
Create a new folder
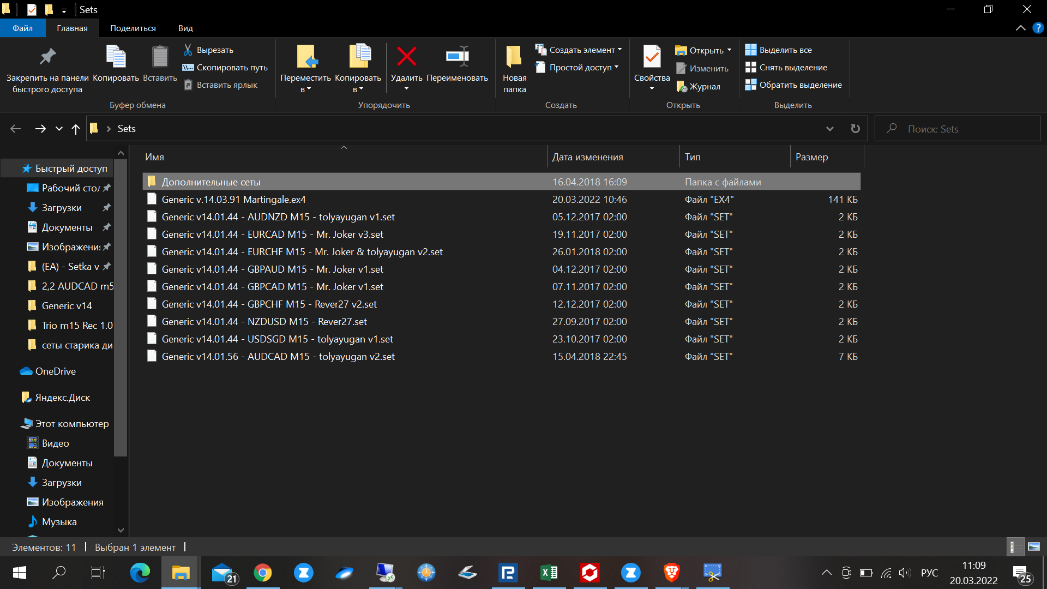[x=514, y=69]
